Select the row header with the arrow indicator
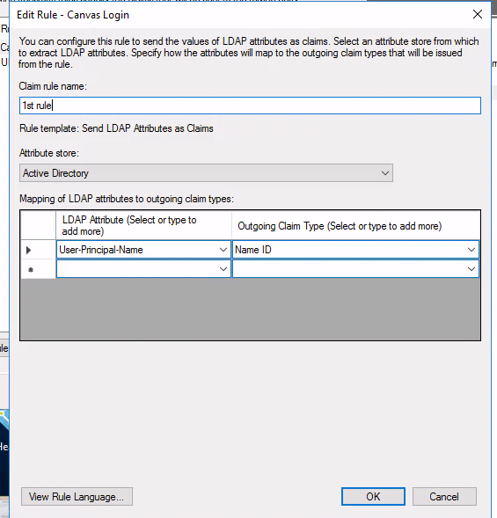Viewport: 497px width, 518px height. point(38,250)
